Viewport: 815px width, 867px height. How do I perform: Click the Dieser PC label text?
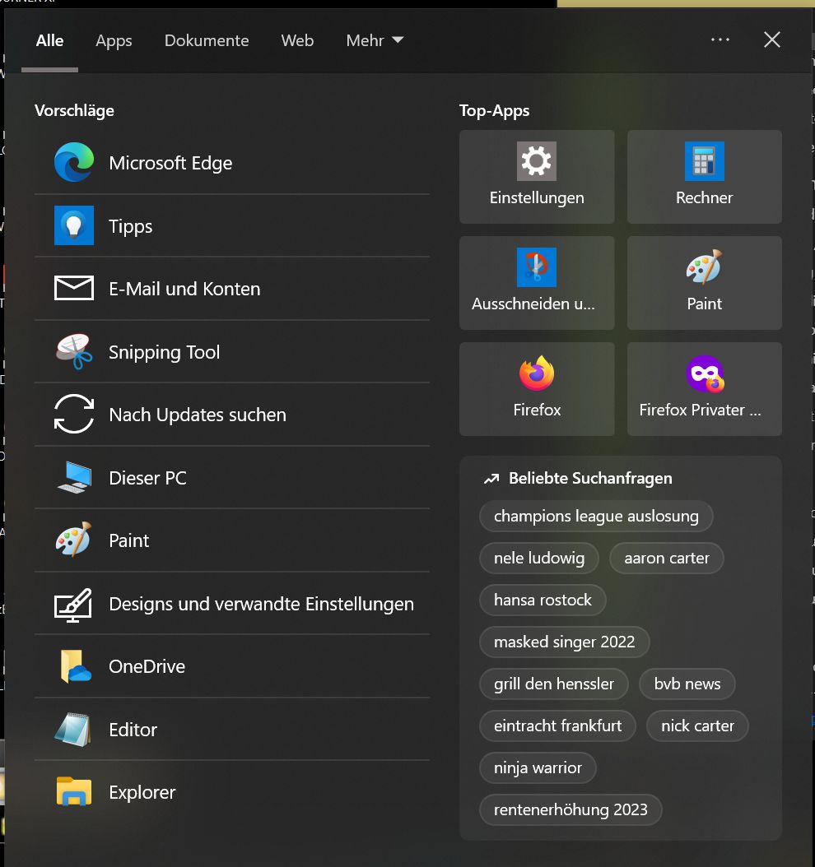(147, 478)
